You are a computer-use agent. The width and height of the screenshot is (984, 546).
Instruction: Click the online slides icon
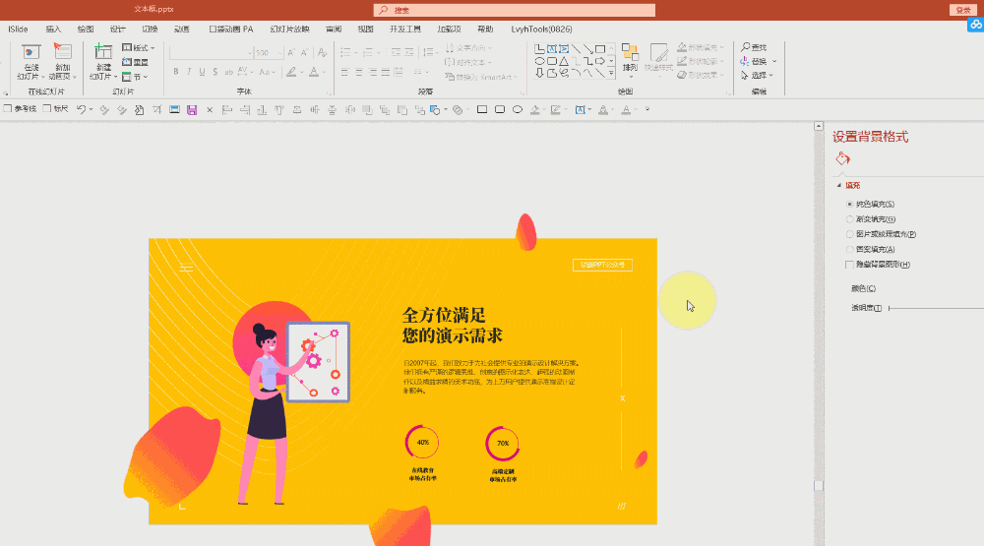(31, 53)
